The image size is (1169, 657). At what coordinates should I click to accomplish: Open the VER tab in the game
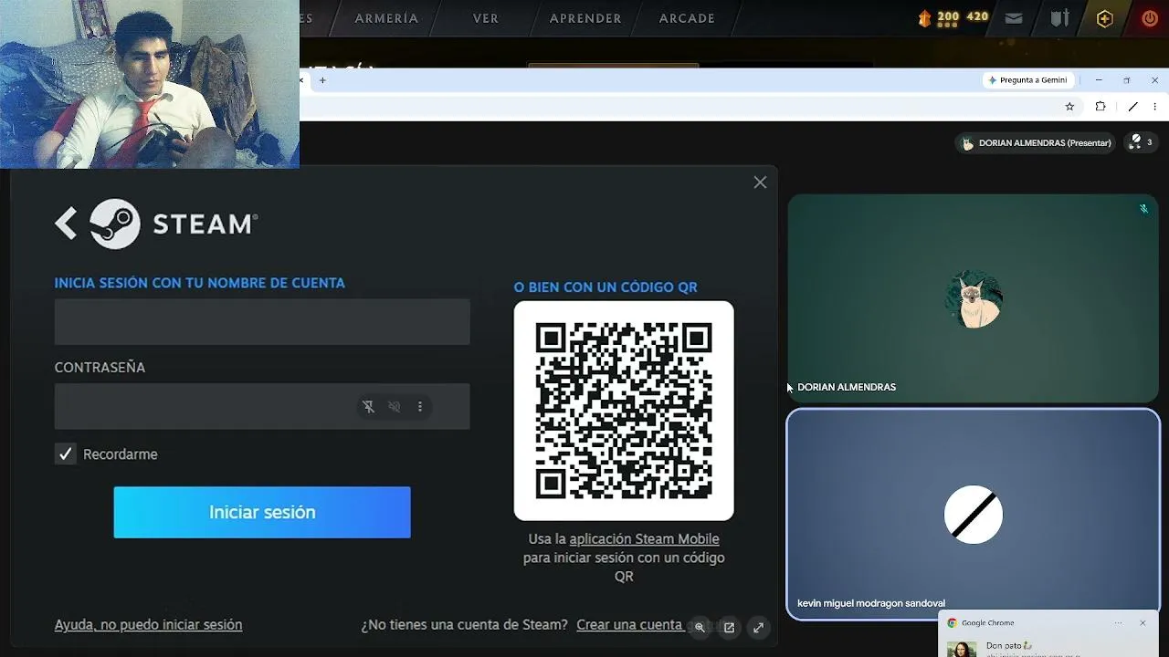pos(486,18)
